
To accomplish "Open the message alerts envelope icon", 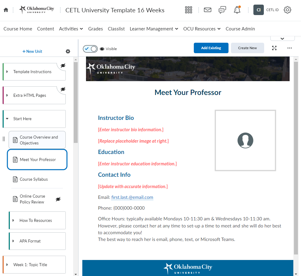I will tap(208, 10).
